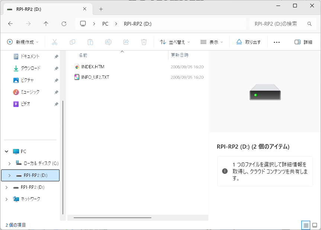Click the RPI-RP2 (D:) search box

281,24
